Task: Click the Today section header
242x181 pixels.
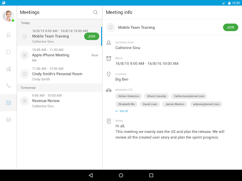Action: click(x=60, y=23)
